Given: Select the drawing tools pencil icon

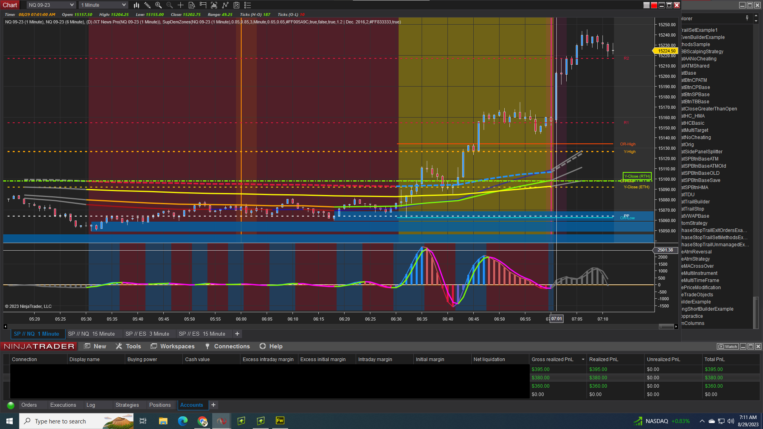Looking at the screenshot, I should click(147, 5).
